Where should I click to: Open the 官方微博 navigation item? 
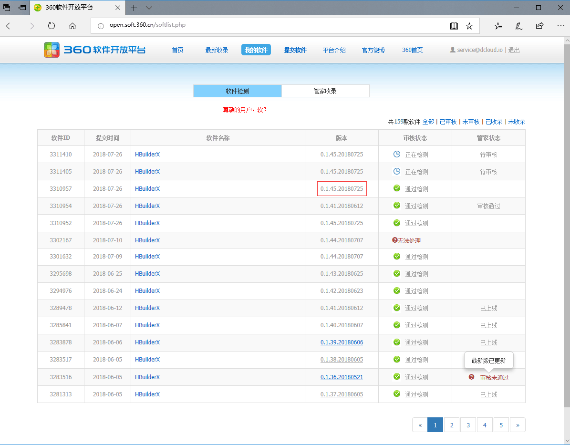point(373,50)
